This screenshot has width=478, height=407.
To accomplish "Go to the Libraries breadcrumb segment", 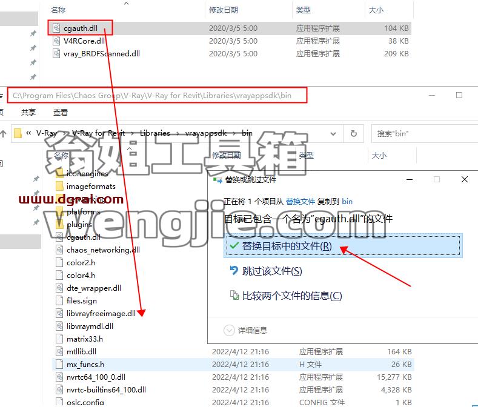I will (155, 133).
